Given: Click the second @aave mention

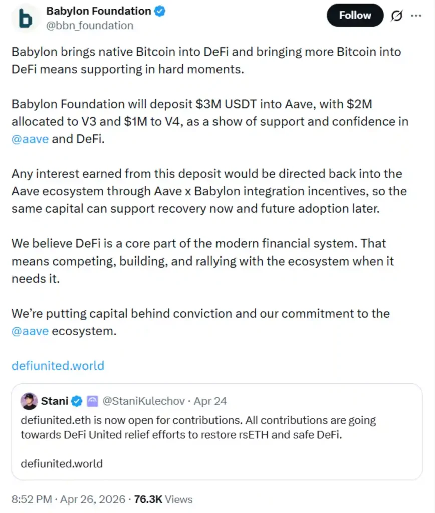Looking at the screenshot, I should coord(30,331).
